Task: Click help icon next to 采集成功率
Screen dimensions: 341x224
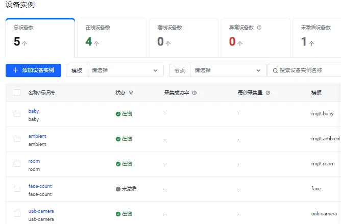Action: pyautogui.click(x=194, y=93)
